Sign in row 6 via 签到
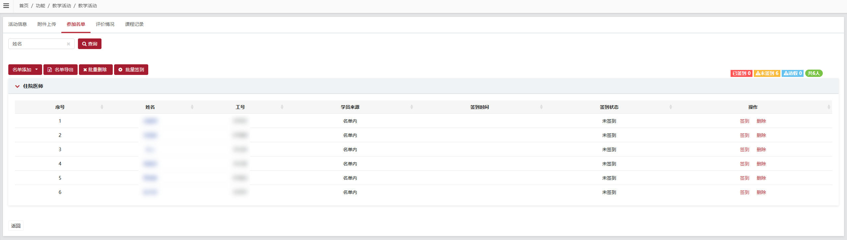 [x=745, y=192]
